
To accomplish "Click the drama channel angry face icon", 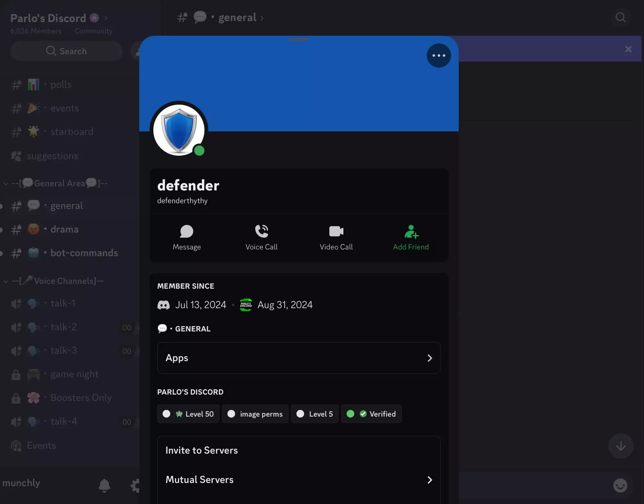I will coord(34,229).
